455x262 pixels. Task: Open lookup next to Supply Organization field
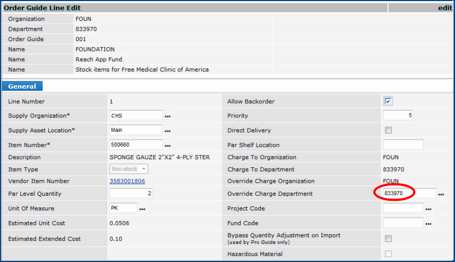tap(168, 116)
